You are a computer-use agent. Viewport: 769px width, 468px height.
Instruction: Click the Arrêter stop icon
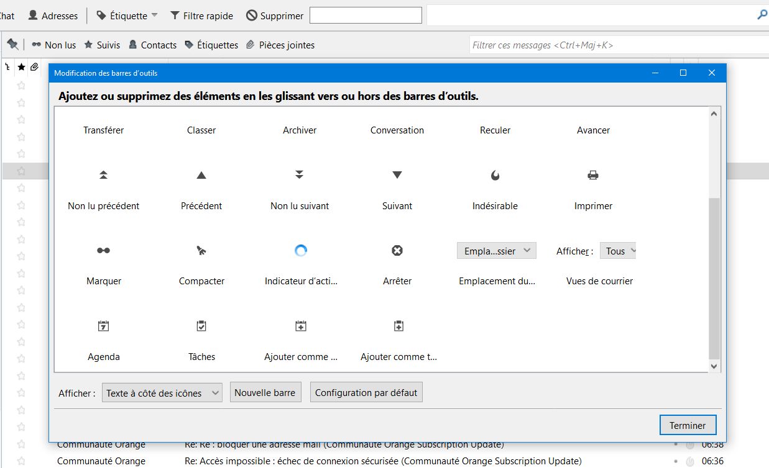397,251
